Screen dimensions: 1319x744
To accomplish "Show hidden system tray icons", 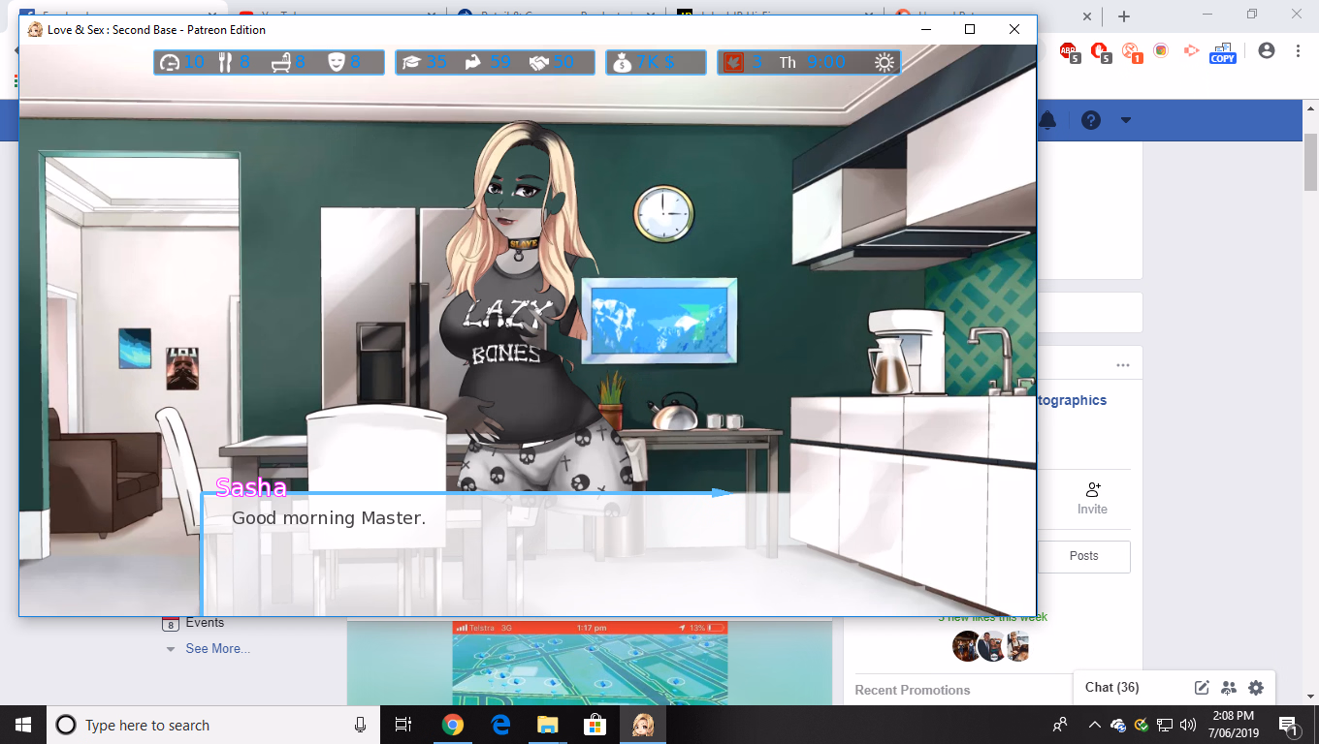I will point(1095,725).
